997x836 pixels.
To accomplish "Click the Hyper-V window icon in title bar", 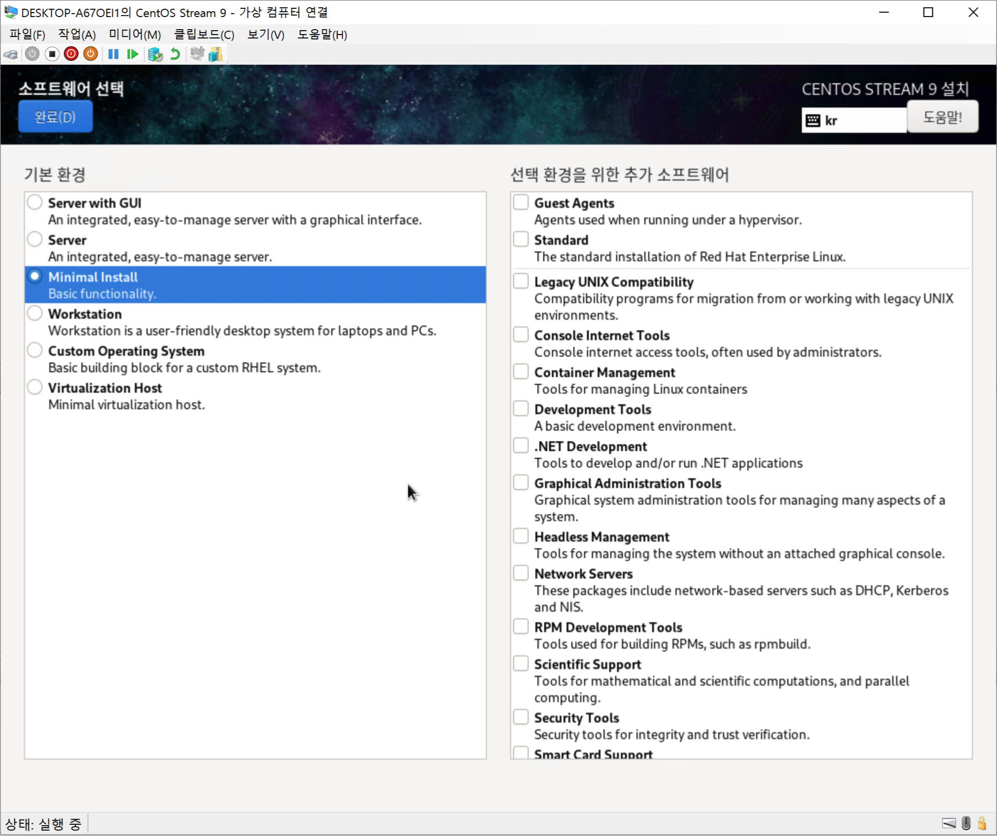I will click(x=11, y=12).
